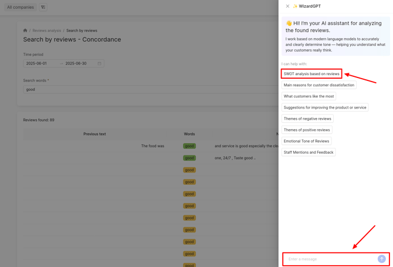Close the WizardGPT assistant panel
This screenshot has height=267, width=393.
pos(287,6)
